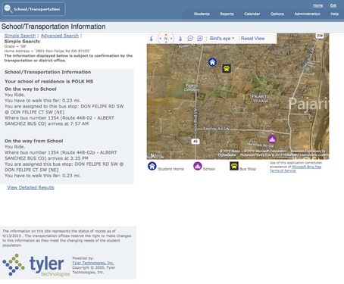
Task: Zoom out the map
Action: point(190,39)
